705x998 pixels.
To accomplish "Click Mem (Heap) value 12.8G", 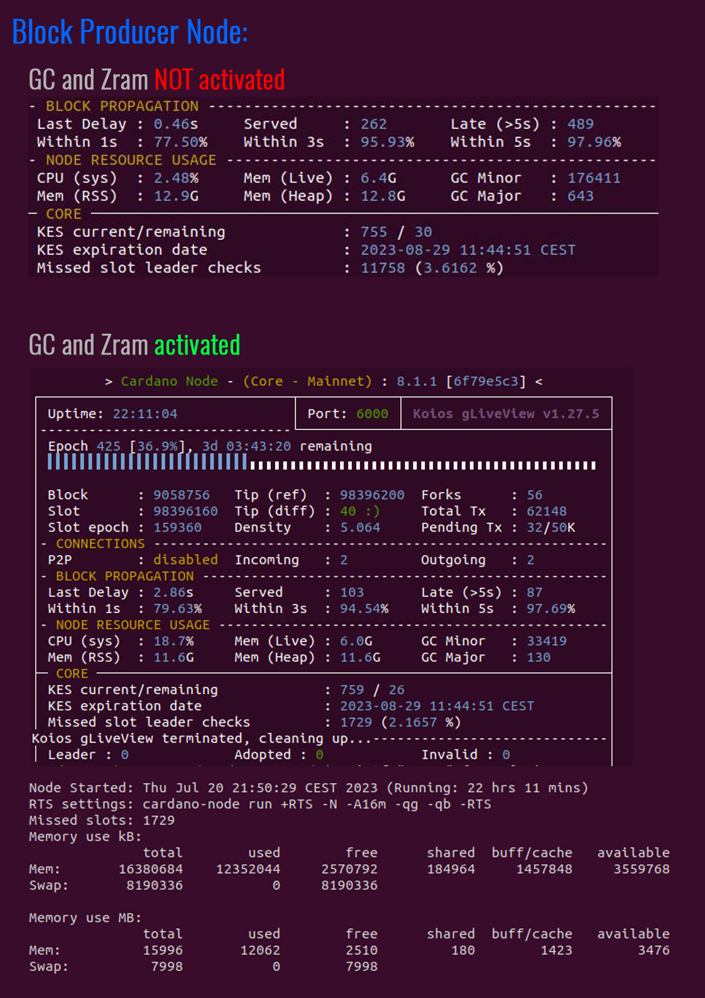I will tap(383, 196).
